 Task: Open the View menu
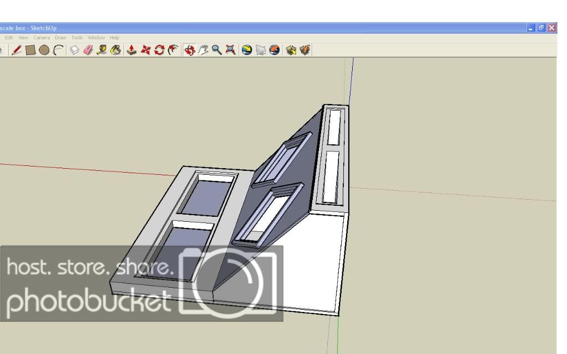click(23, 38)
